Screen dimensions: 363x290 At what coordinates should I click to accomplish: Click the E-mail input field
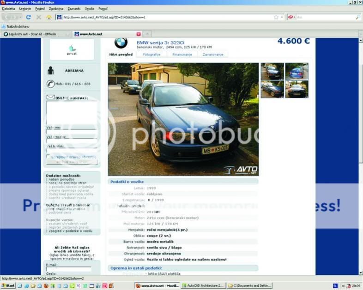[x=68, y=269]
